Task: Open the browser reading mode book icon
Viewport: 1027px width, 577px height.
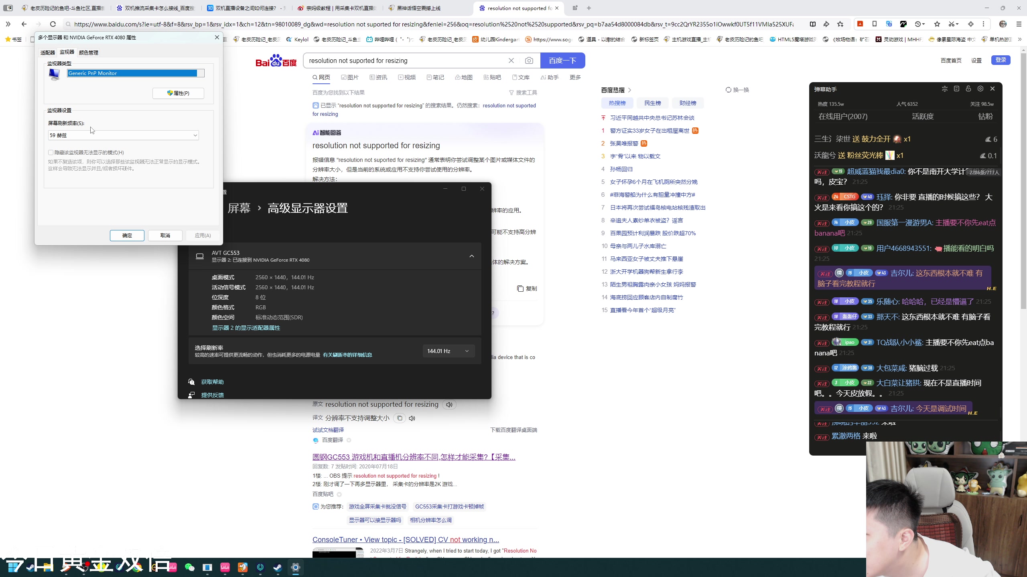Action: (813, 24)
